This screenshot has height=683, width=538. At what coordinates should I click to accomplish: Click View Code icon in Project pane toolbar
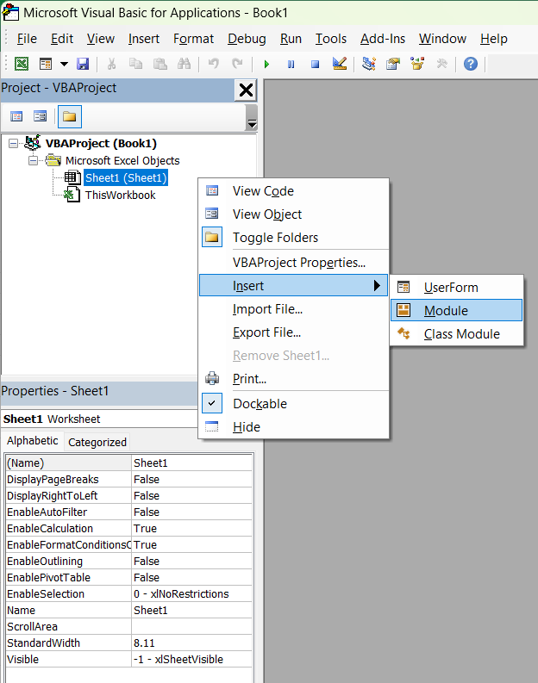pyautogui.click(x=16, y=116)
